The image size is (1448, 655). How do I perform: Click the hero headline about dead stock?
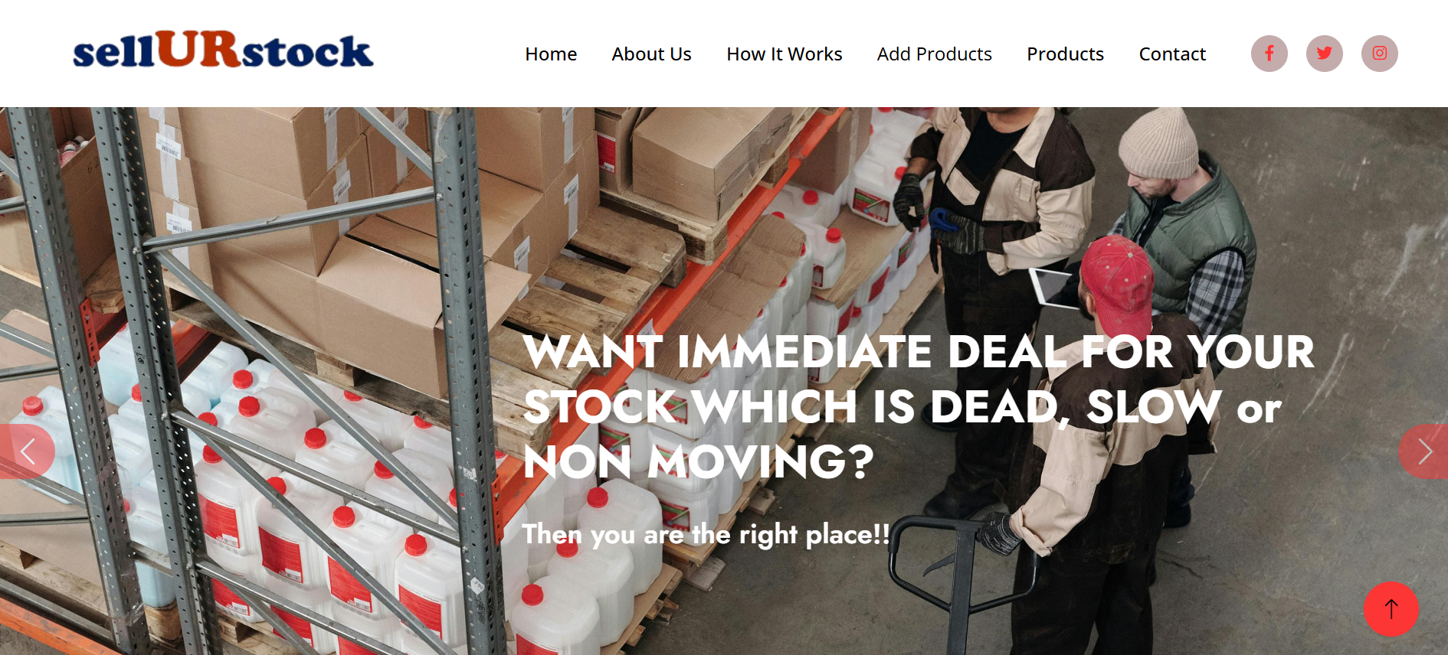point(919,406)
